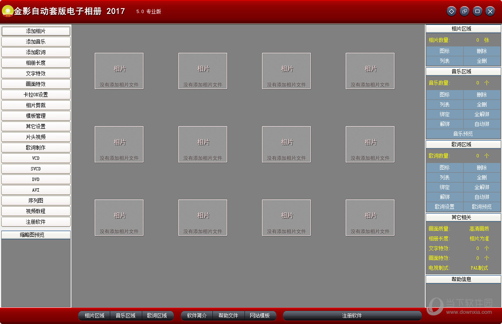Image resolution: width=502 pixels, height=324 pixels.
Task: Open 其它设置
Action: (x=36, y=126)
